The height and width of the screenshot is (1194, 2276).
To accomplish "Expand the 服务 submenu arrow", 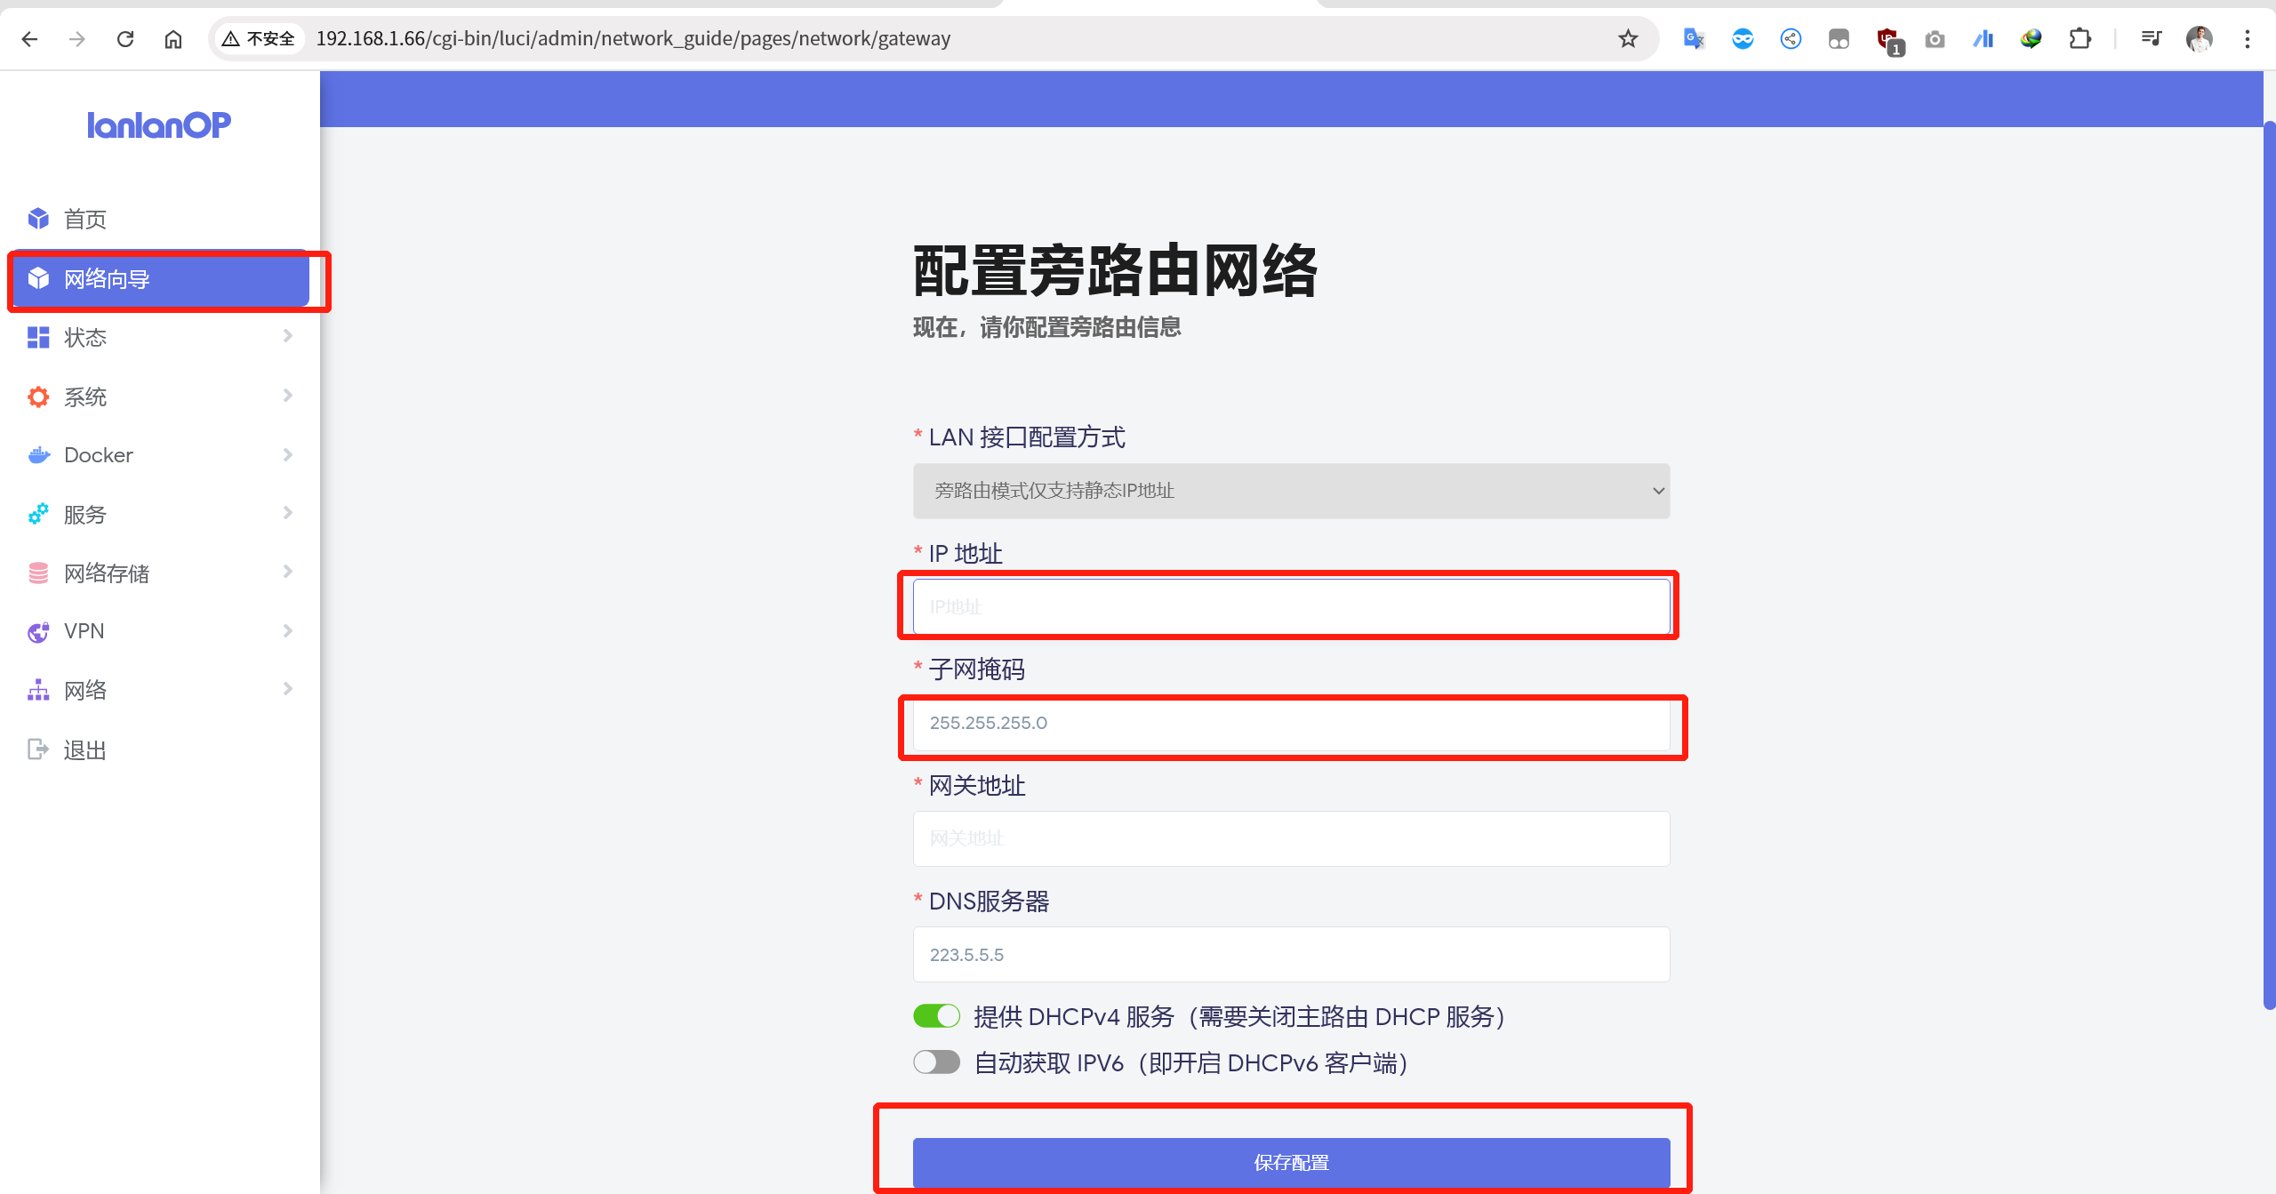I will pyautogui.click(x=287, y=513).
